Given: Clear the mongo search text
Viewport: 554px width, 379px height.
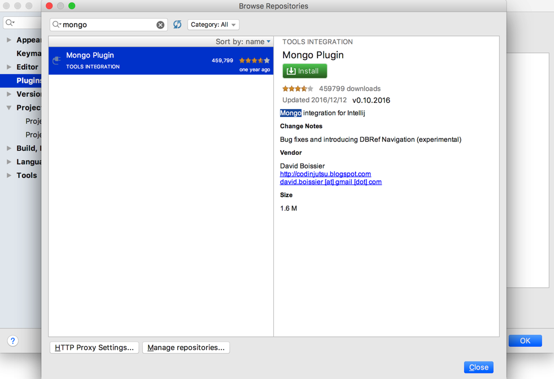Looking at the screenshot, I should coord(160,25).
